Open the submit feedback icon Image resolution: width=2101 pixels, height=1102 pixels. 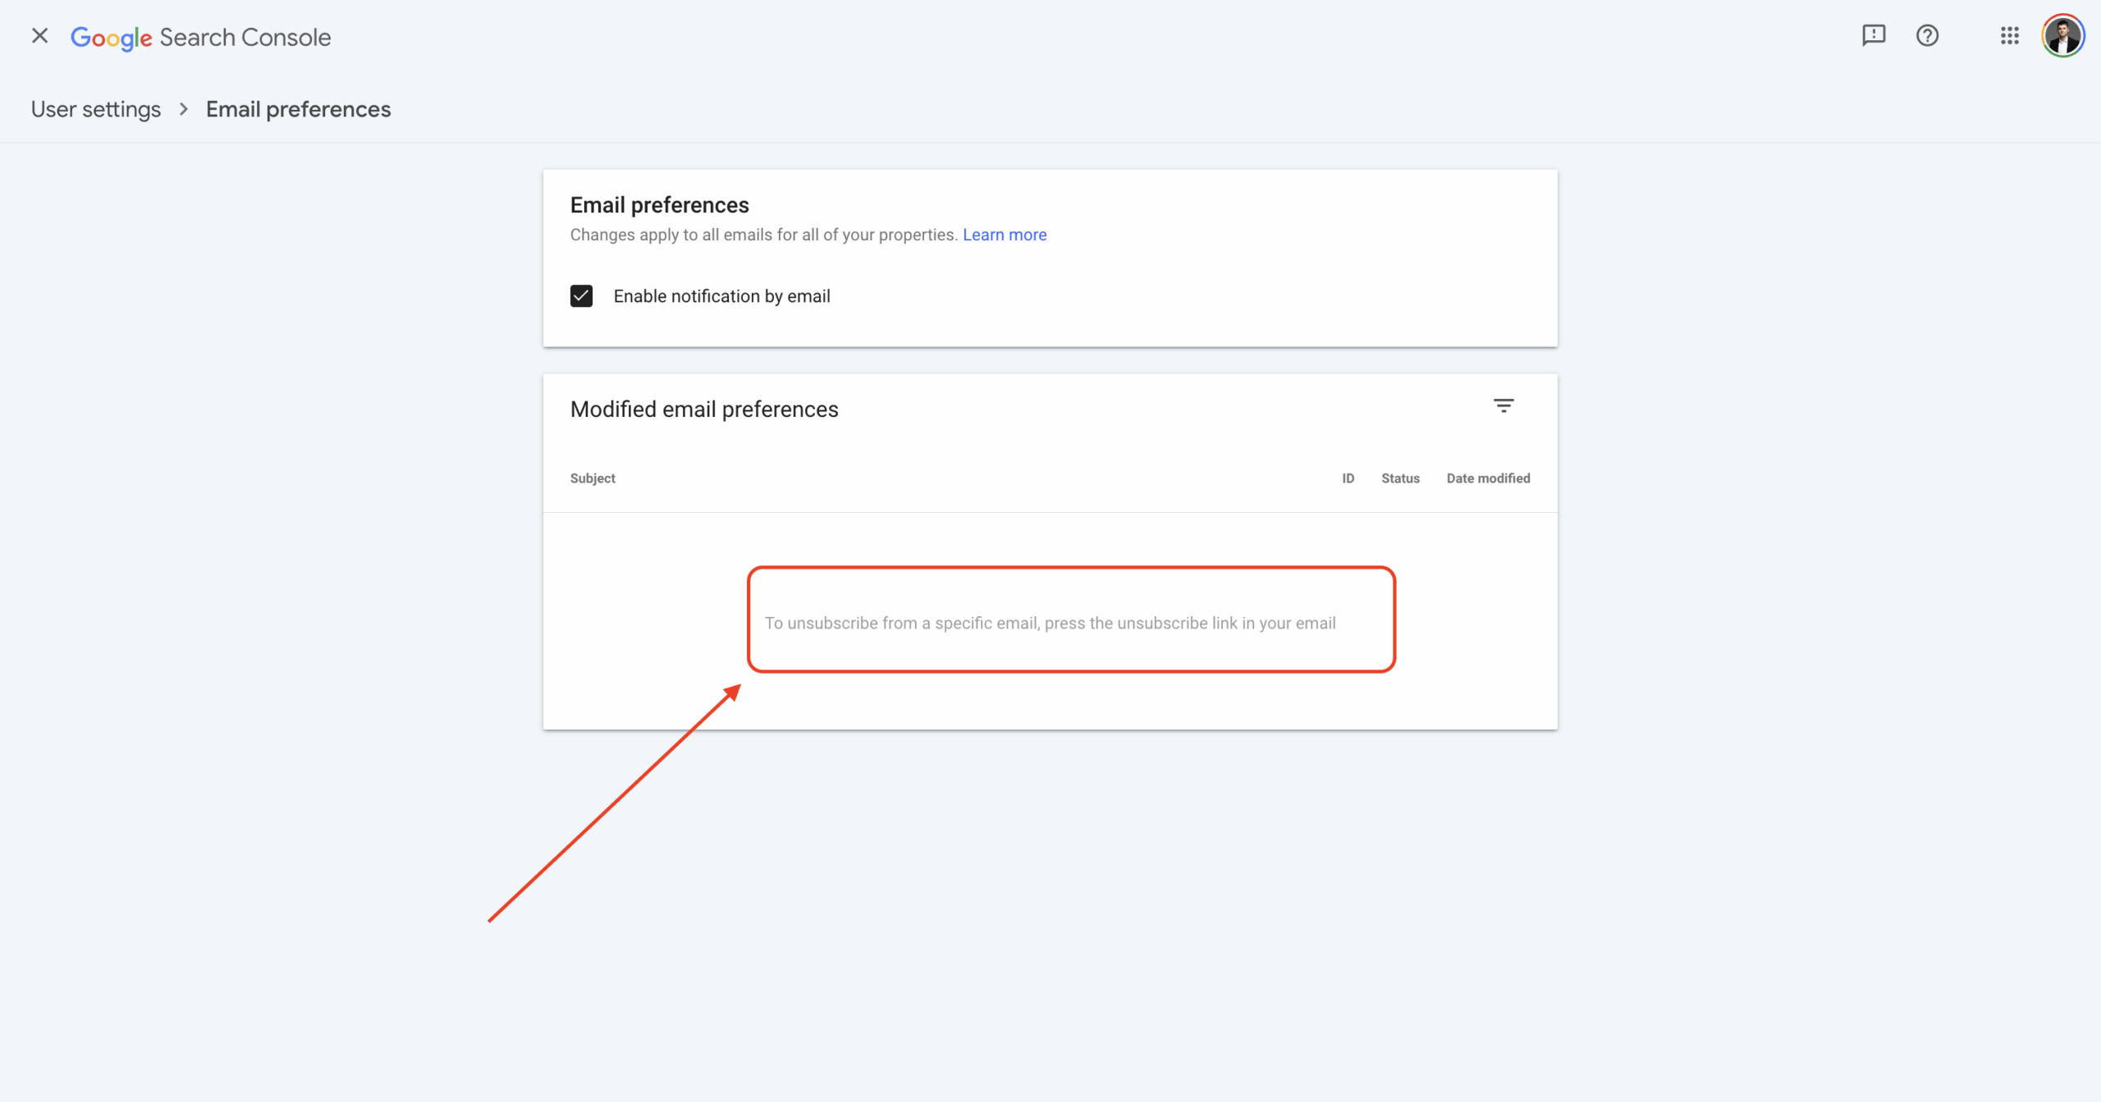click(x=1873, y=36)
